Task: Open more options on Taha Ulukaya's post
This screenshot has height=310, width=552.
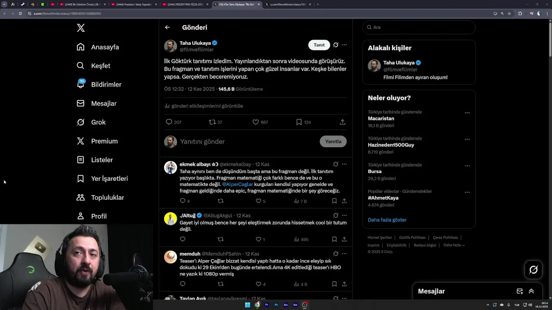Action: [344, 45]
